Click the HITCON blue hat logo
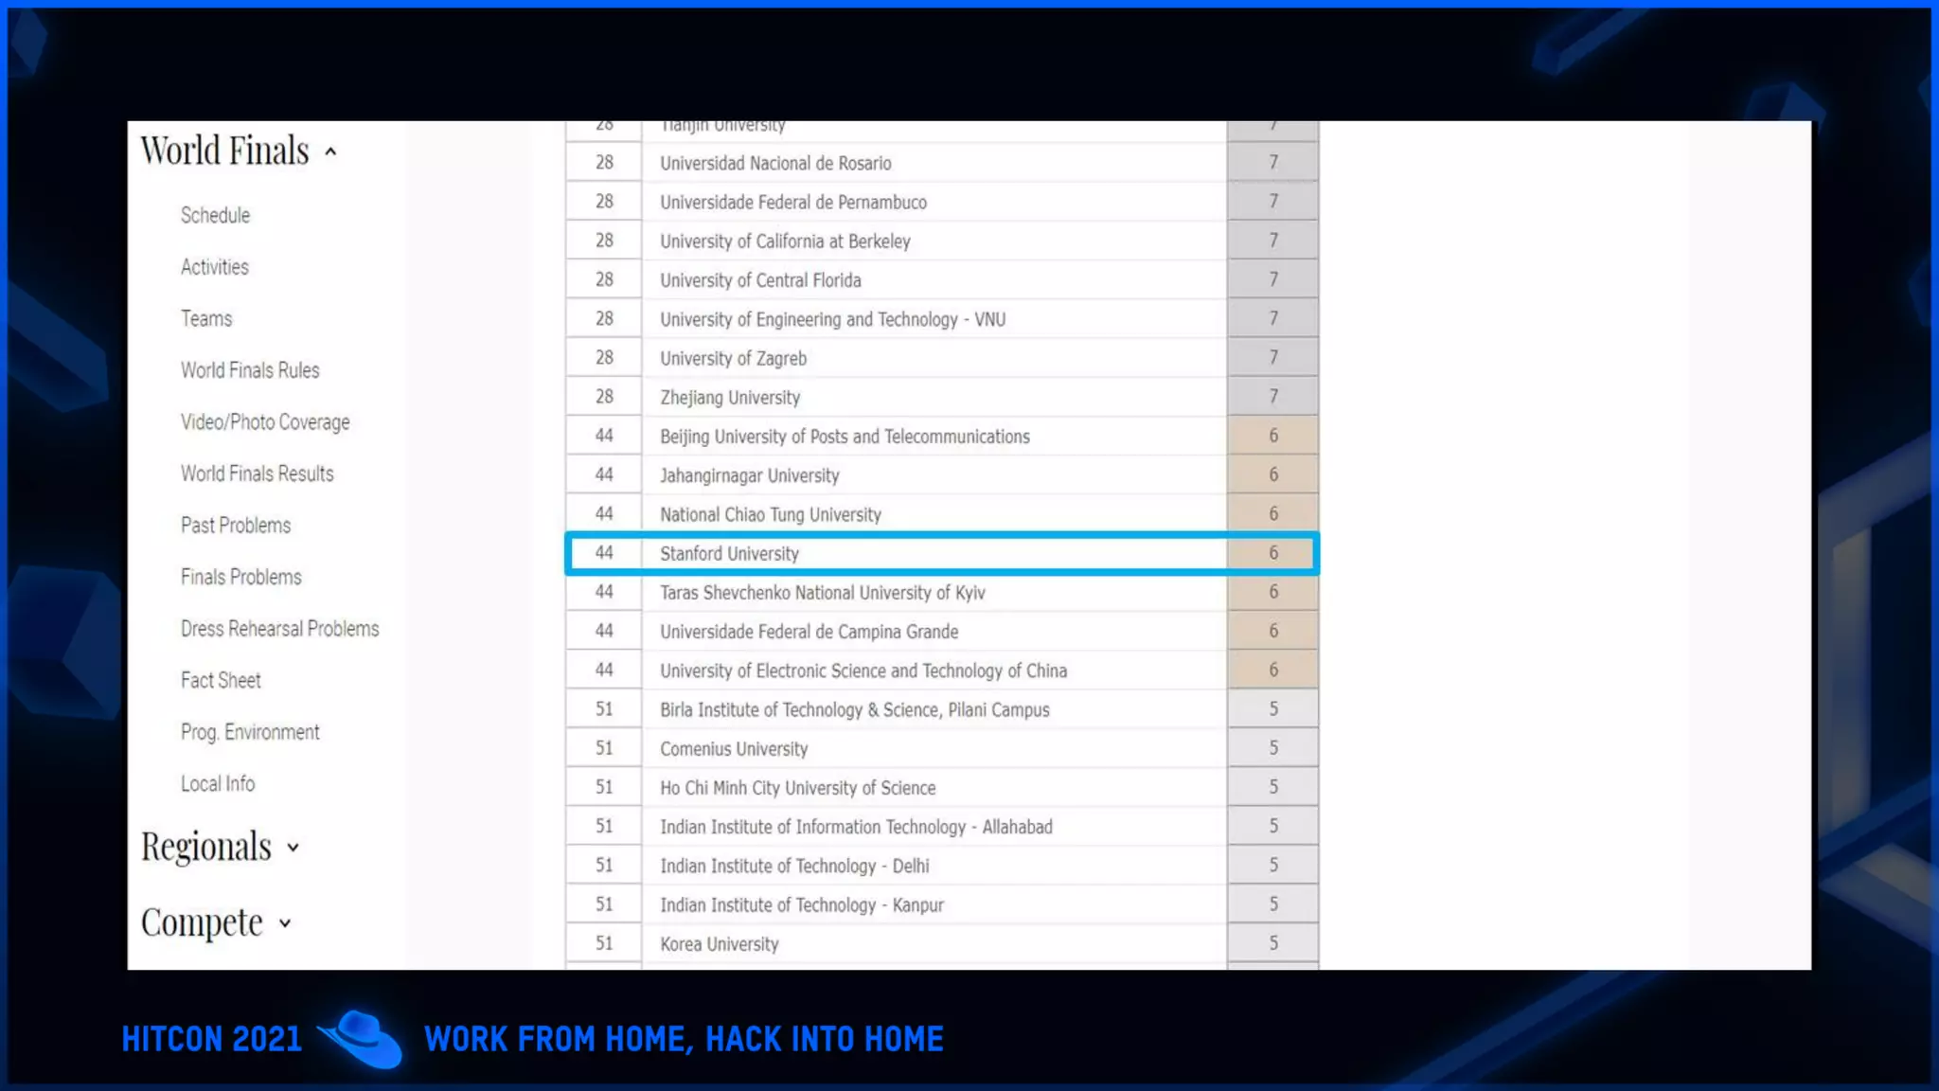The width and height of the screenshot is (1939, 1091). (x=363, y=1039)
